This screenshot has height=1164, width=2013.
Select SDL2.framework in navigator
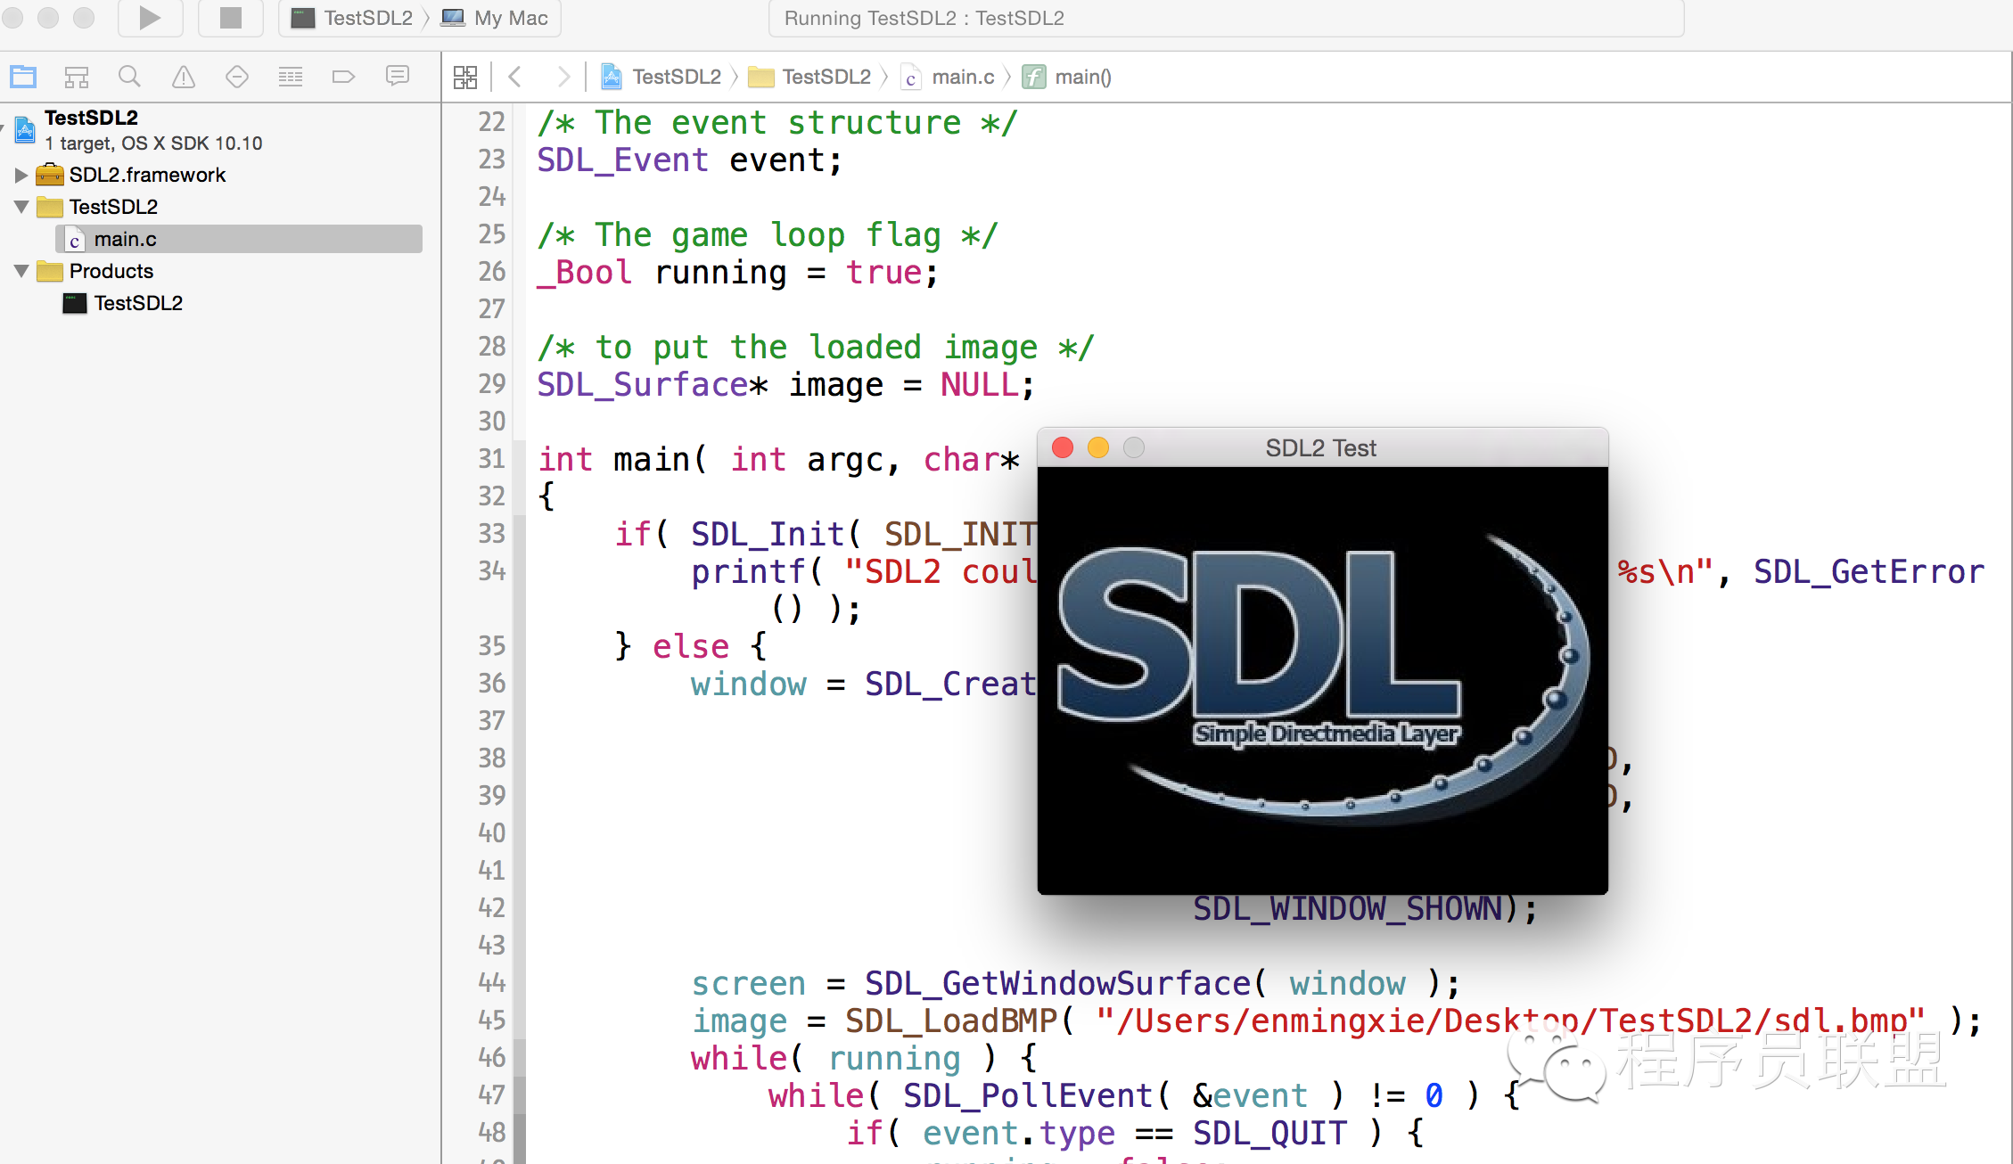(x=131, y=175)
